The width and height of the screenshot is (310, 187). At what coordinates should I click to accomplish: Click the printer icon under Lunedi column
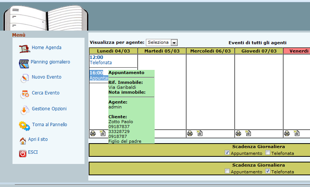93,133
